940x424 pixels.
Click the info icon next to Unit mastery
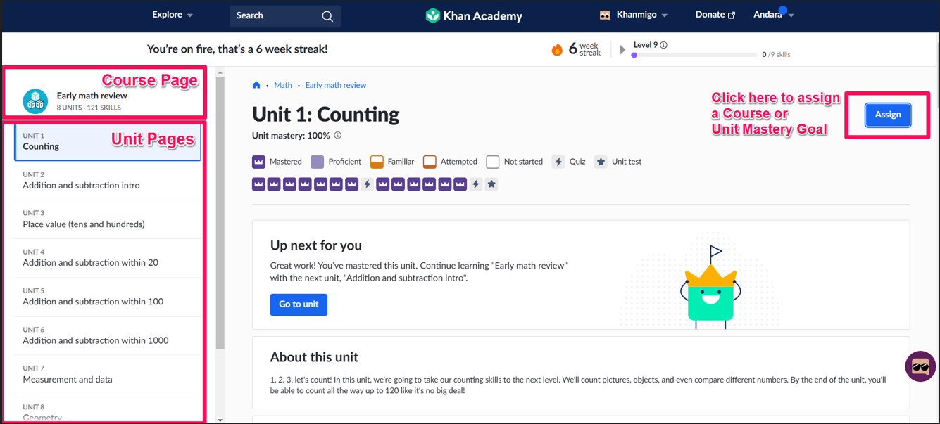(338, 136)
